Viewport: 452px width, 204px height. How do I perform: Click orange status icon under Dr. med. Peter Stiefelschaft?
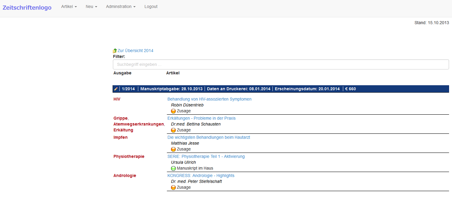pos(173,187)
